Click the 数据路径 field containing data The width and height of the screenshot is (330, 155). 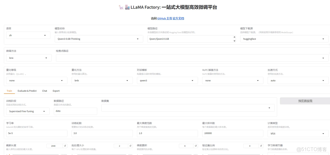click(75, 111)
